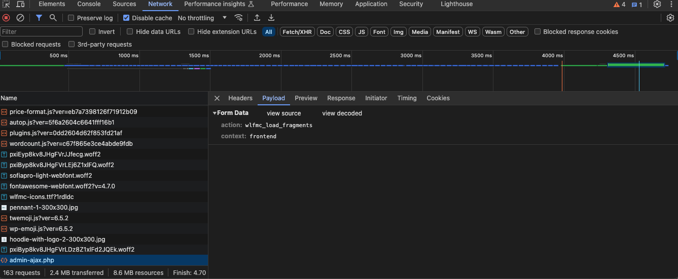678x279 pixels.
Task: Select admin-ajax.php request row
Action: pyautogui.click(x=104, y=260)
